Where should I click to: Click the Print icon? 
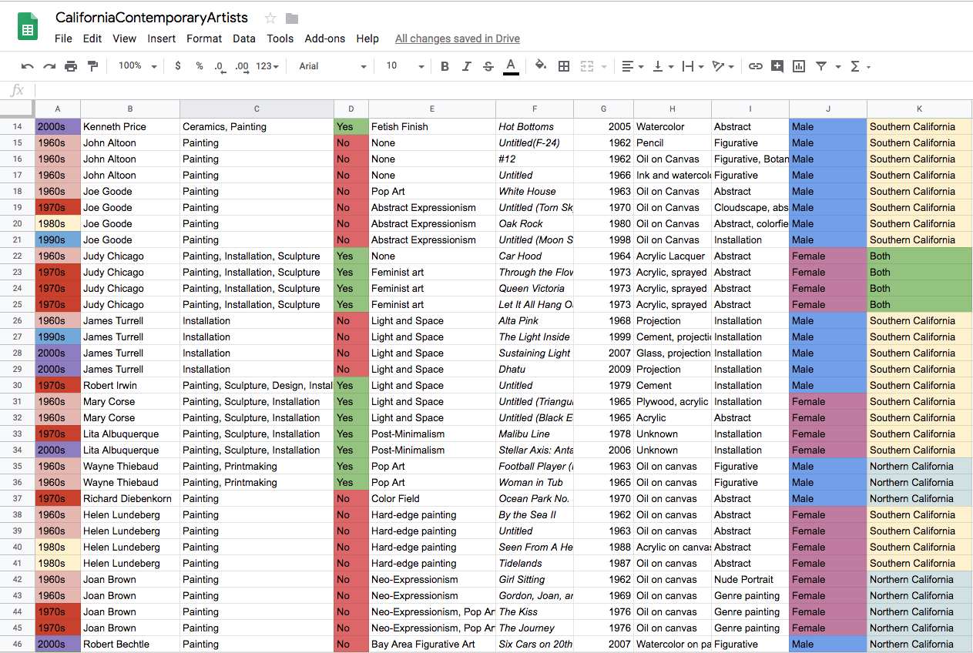click(71, 66)
